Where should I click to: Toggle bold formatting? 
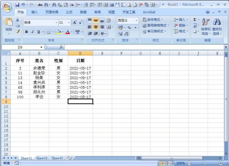[26, 32]
